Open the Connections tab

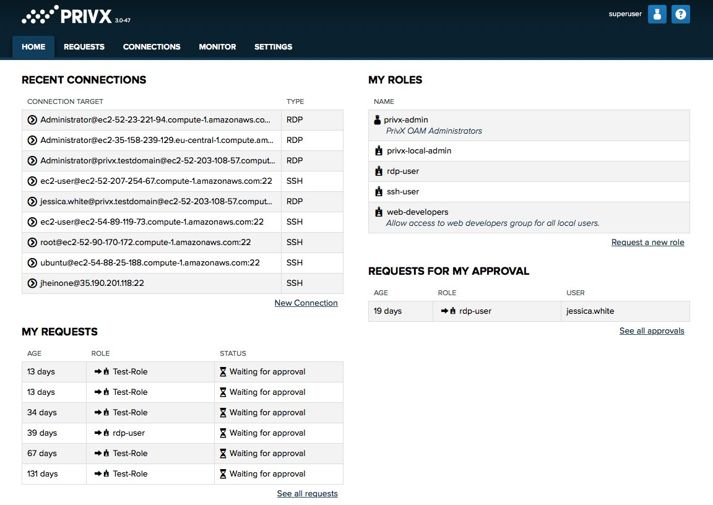pyautogui.click(x=152, y=47)
